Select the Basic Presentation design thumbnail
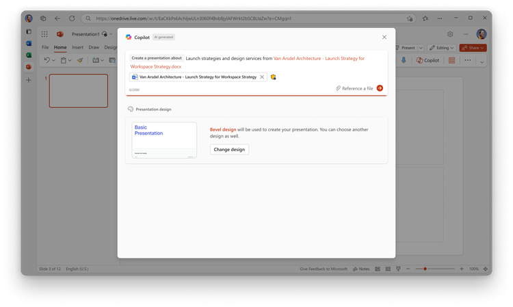This screenshot has width=513, height=307. pos(164,140)
